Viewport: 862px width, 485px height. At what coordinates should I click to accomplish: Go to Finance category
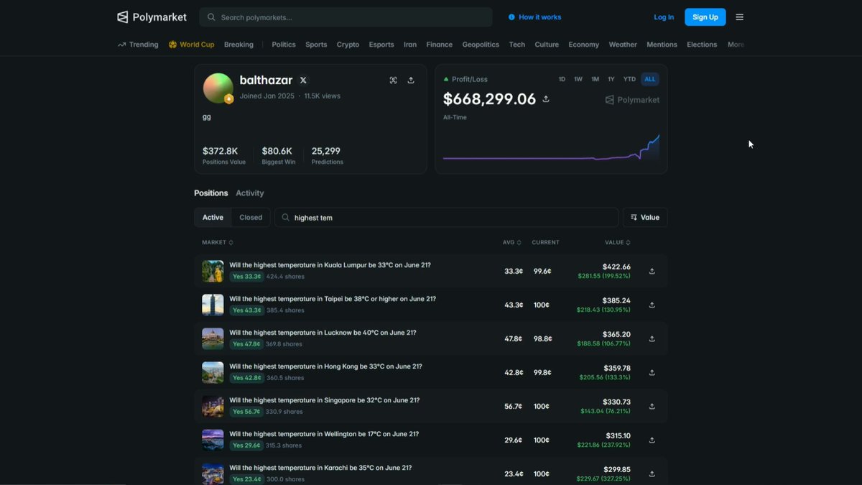[440, 45]
